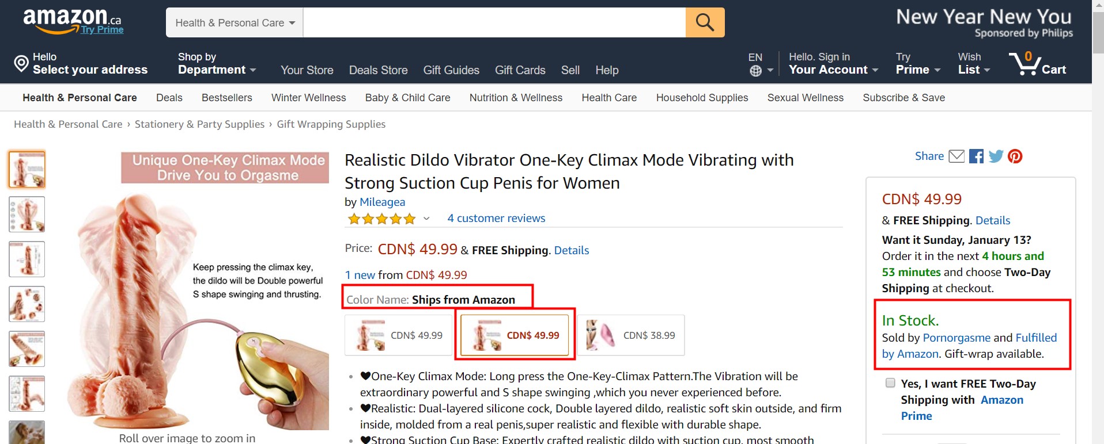Open the Bestsellers tab in the category bar
Image resolution: width=1104 pixels, height=444 pixels.
tap(227, 98)
